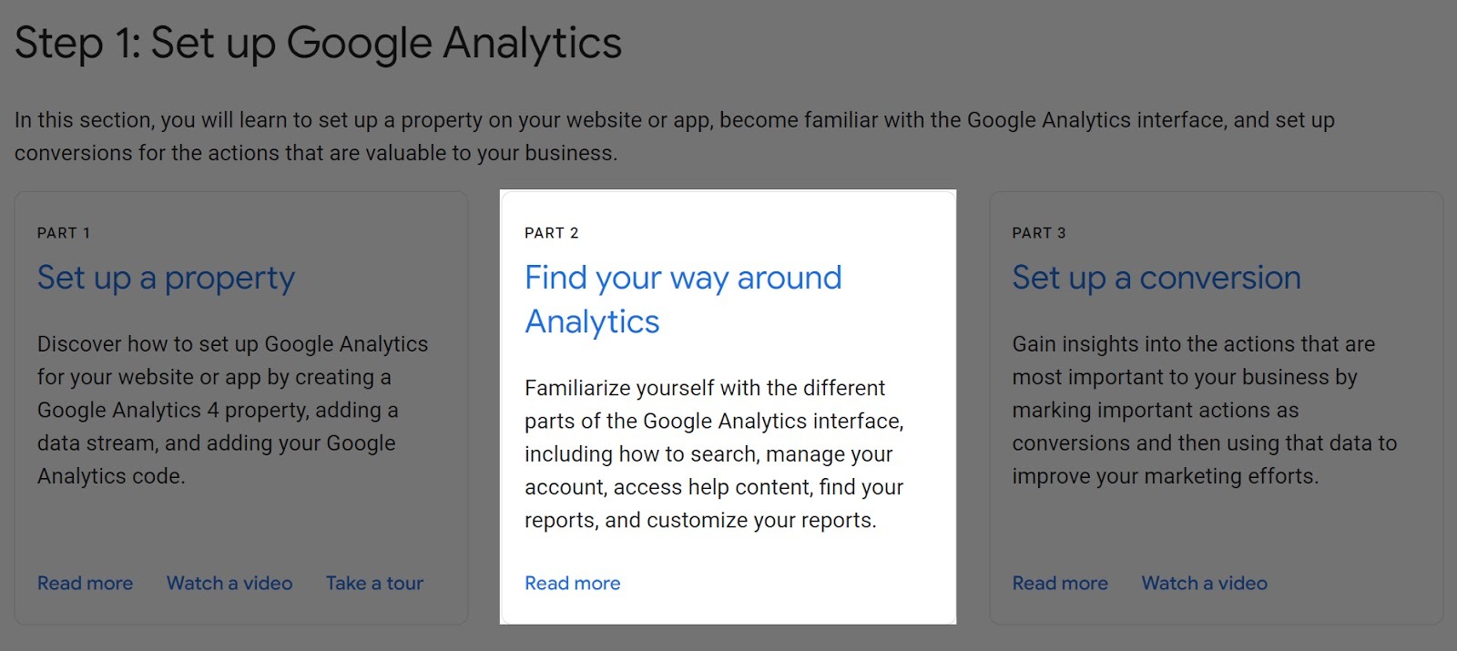Click the Part 3 conversion card
This screenshot has height=651, width=1457.
pyautogui.click(x=1215, y=407)
